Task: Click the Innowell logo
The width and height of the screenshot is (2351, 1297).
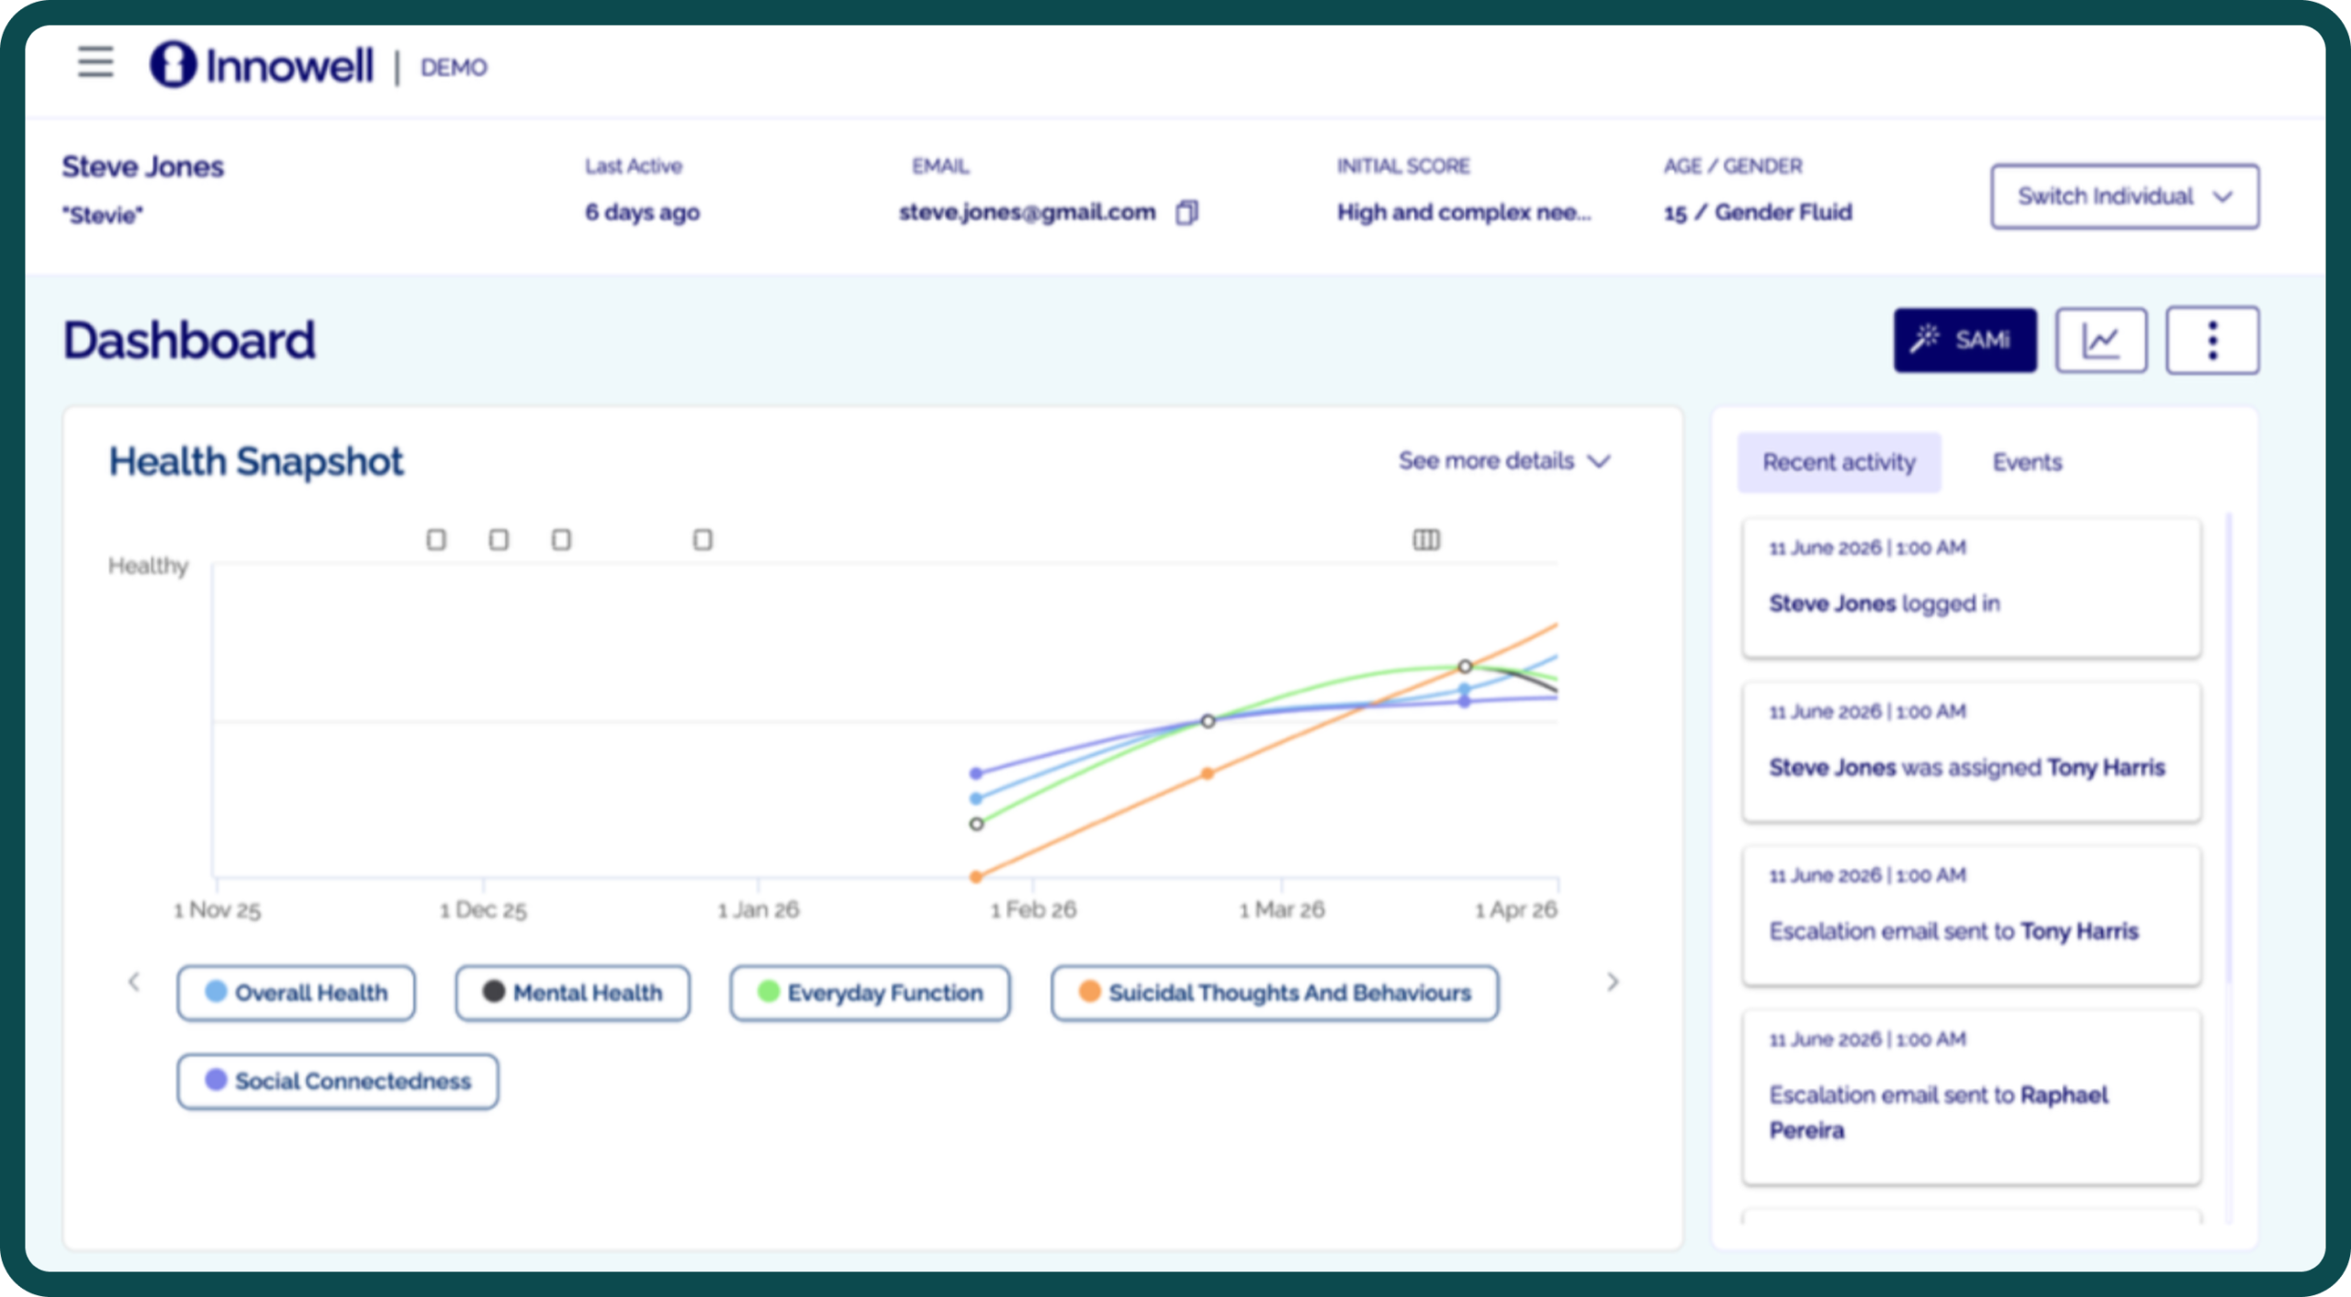Action: click(263, 65)
